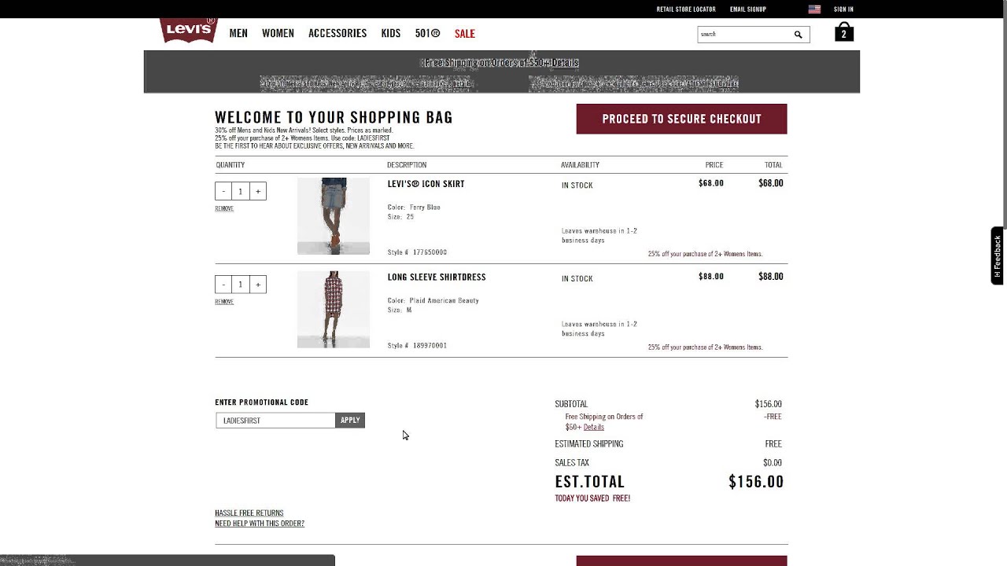Remove the Long Sleeve Shirtdress item
The height and width of the screenshot is (566, 1007).
pyautogui.click(x=224, y=302)
